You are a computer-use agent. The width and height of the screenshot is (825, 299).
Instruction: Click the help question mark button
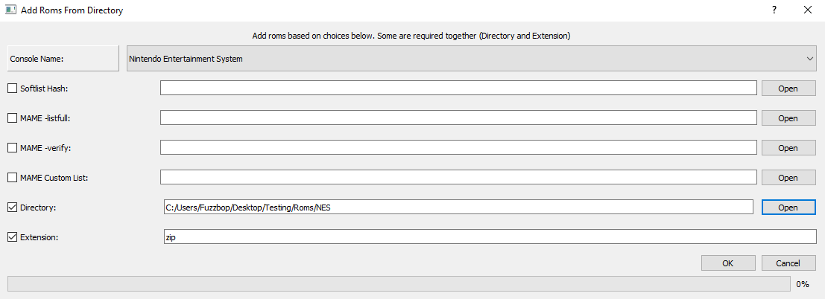pos(774,10)
